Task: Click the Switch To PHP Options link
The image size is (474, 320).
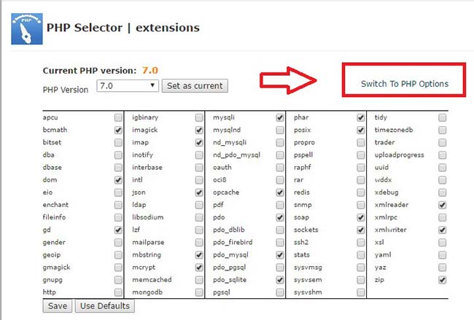Action: [x=405, y=84]
